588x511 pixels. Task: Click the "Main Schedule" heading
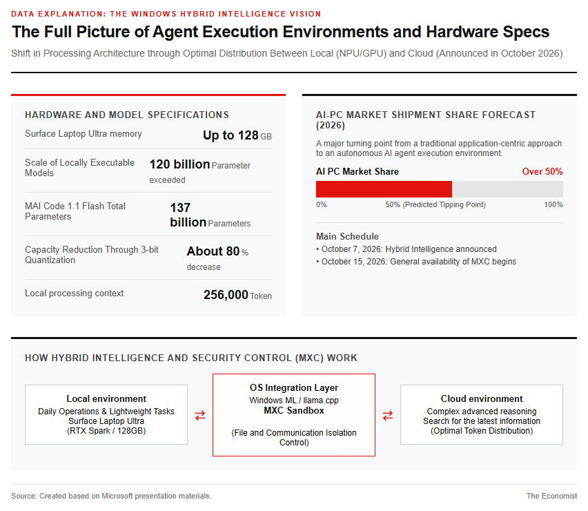[347, 236]
